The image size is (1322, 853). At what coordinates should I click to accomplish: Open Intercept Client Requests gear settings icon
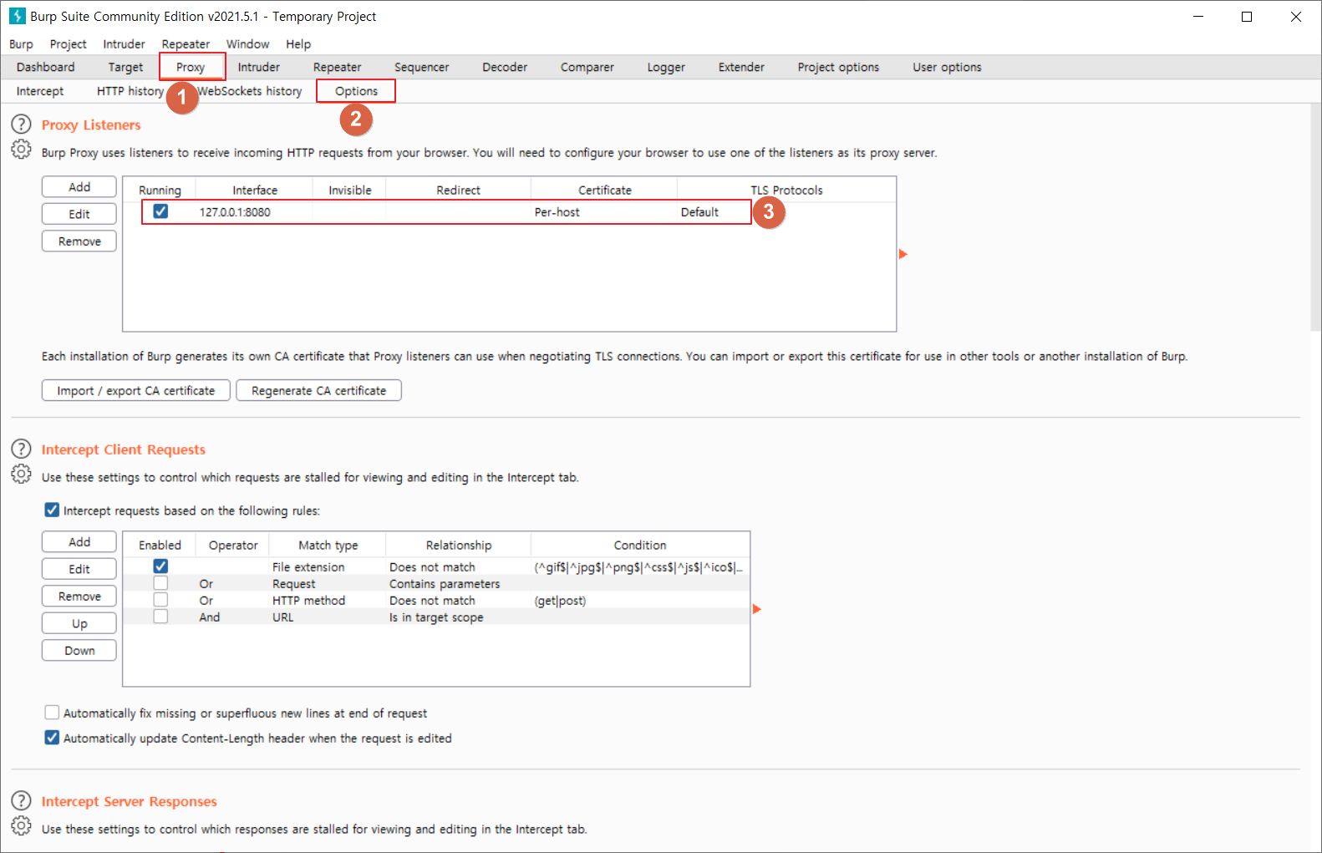click(x=21, y=474)
